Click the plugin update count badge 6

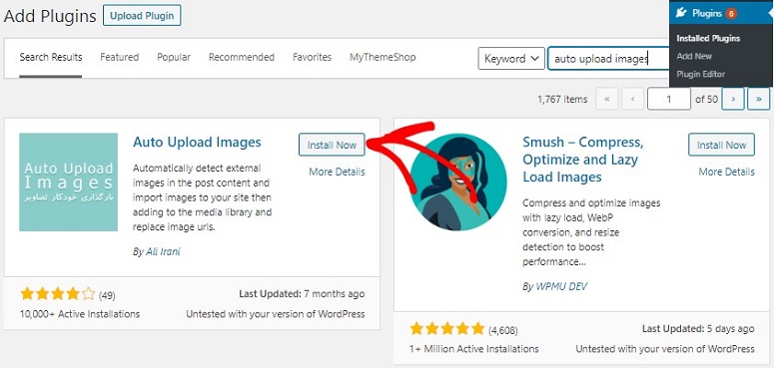coord(731,14)
